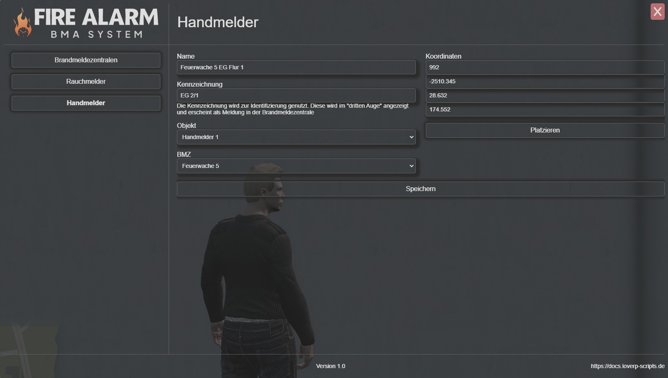This screenshot has height=378, width=668.
Task: Expand the Objekt dropdown Handmelder 1
Action: (x=296, y=137)
